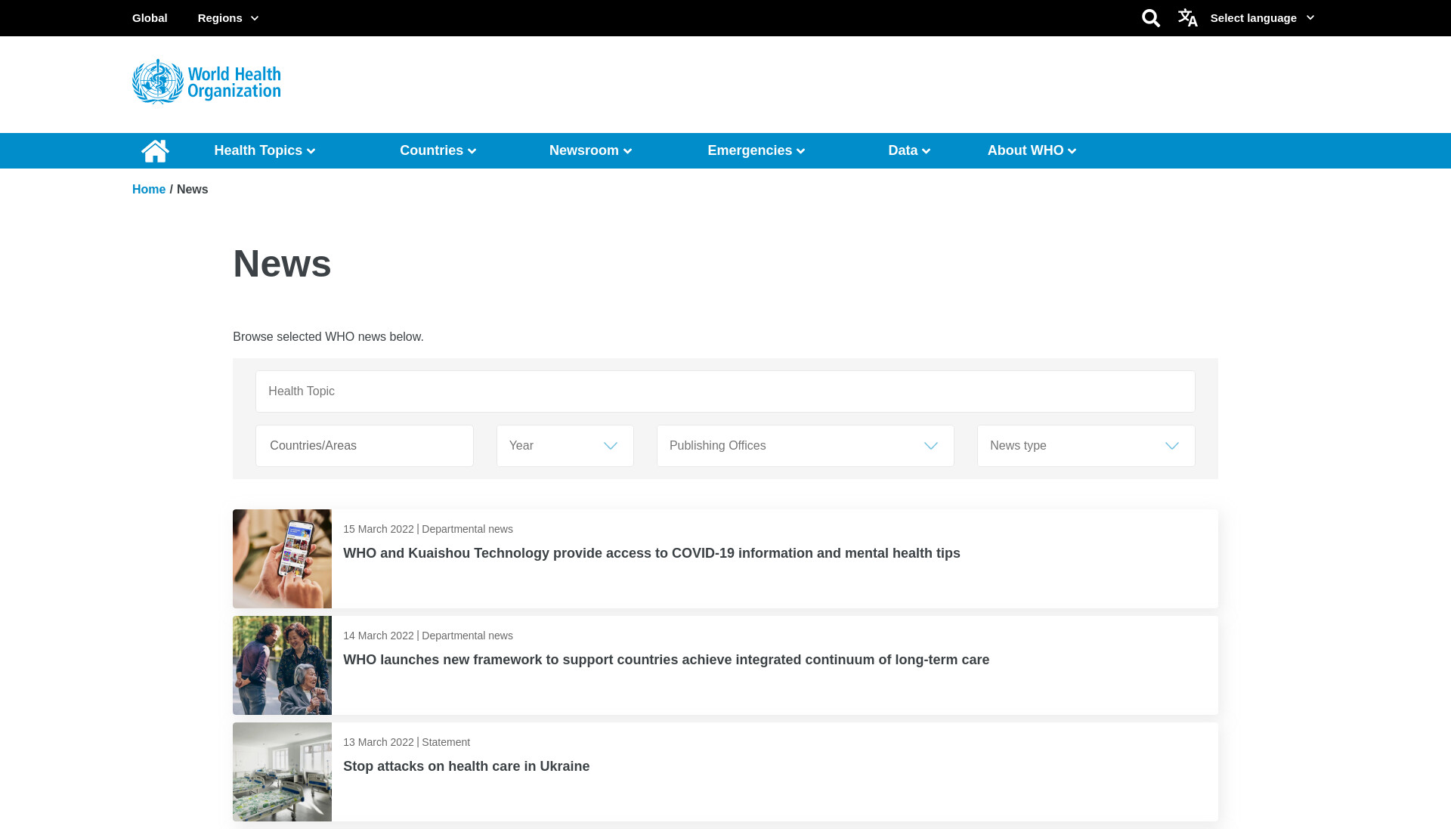Expand the Publishing Offices dropdown

coord(805,446)
